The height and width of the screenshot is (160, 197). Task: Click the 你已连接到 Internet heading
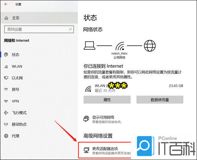pos(103,66)
